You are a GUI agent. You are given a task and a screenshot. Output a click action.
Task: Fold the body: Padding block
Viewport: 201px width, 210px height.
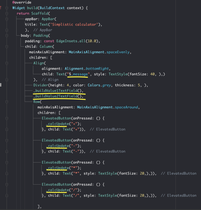click(7, 36)
